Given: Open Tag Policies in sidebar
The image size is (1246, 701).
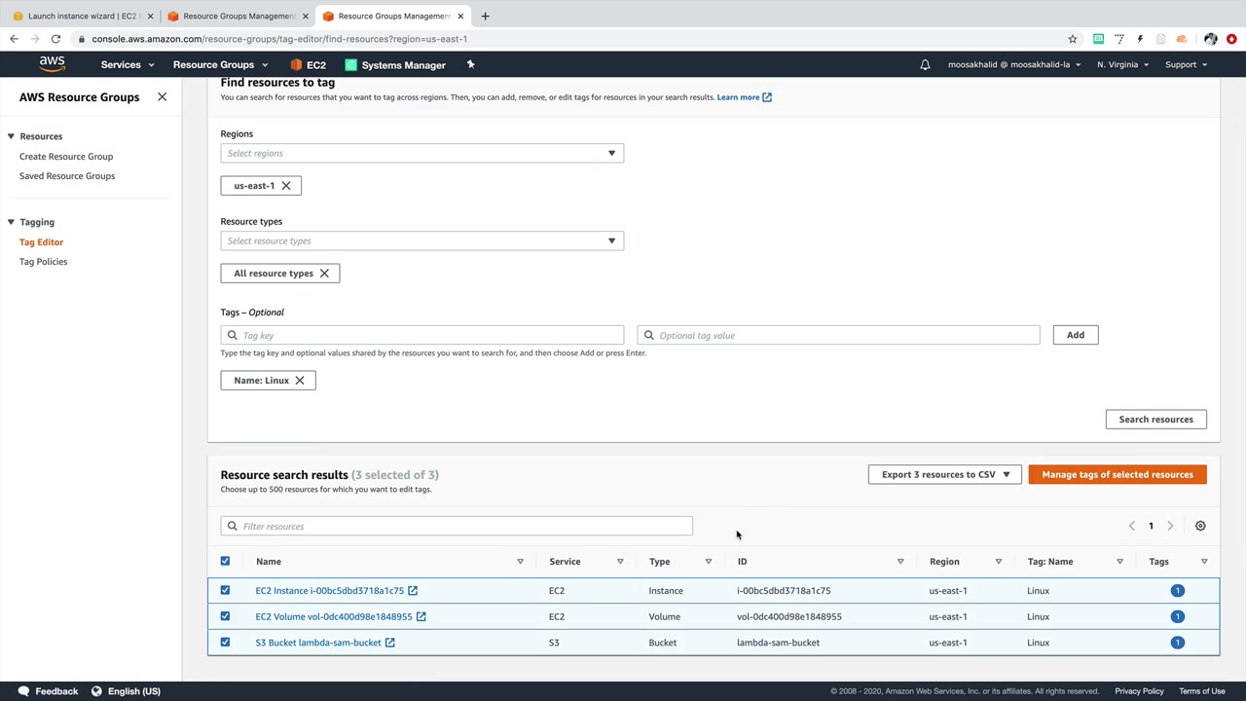Looking at the screenshot, I should click(x=44, y=262).
